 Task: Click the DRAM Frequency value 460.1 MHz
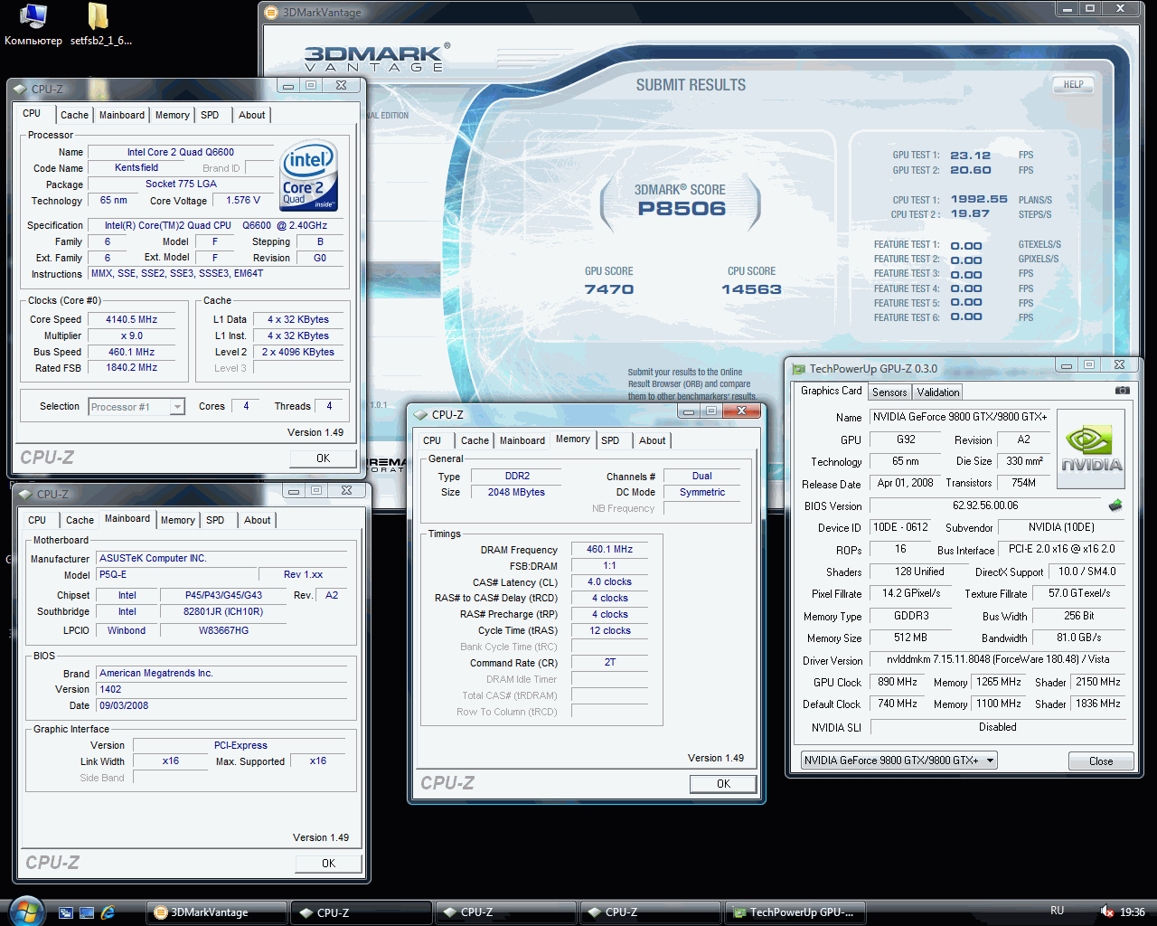pos(609,549)
